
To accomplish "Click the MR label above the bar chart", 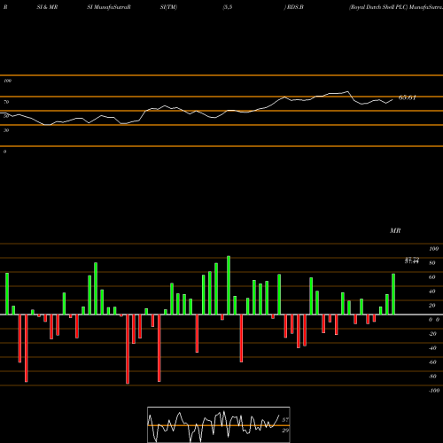I will 395,230.
